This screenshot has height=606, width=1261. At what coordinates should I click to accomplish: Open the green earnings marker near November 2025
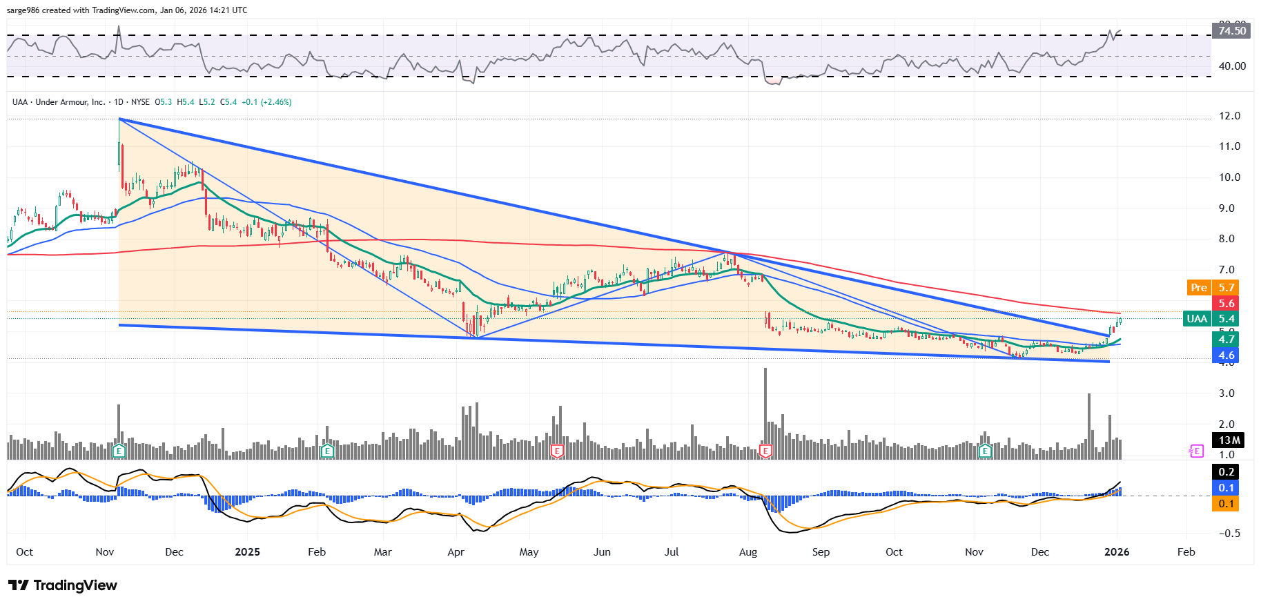(985, 451)
